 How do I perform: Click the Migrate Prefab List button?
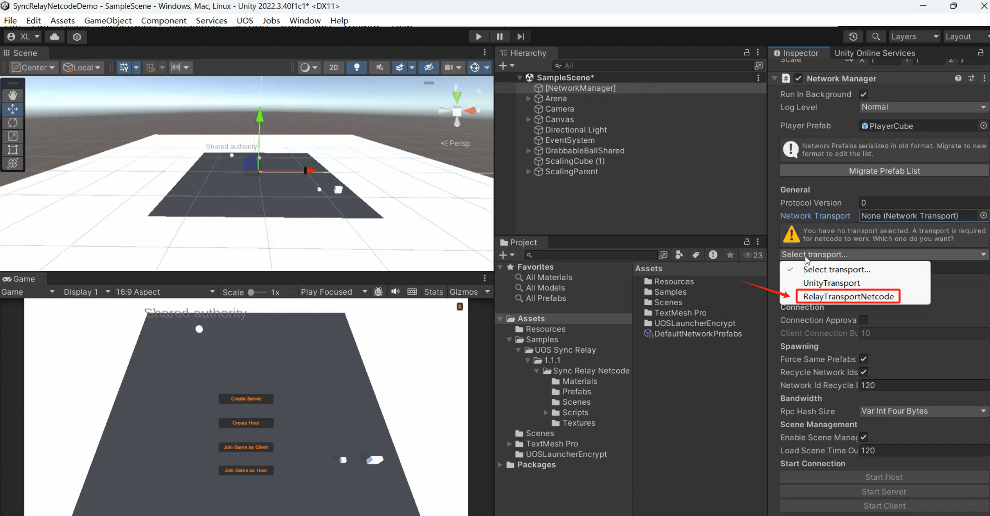[x=884, y=171]
